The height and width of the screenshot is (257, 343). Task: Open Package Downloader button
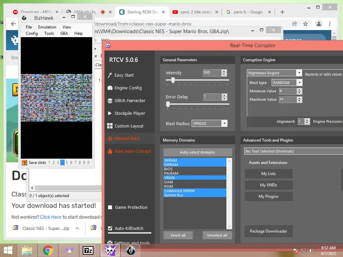click(x=268, y=231)
